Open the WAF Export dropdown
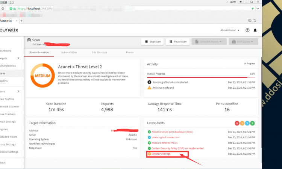The height and width of the screenshot is (169, 282). coord(243,42)
